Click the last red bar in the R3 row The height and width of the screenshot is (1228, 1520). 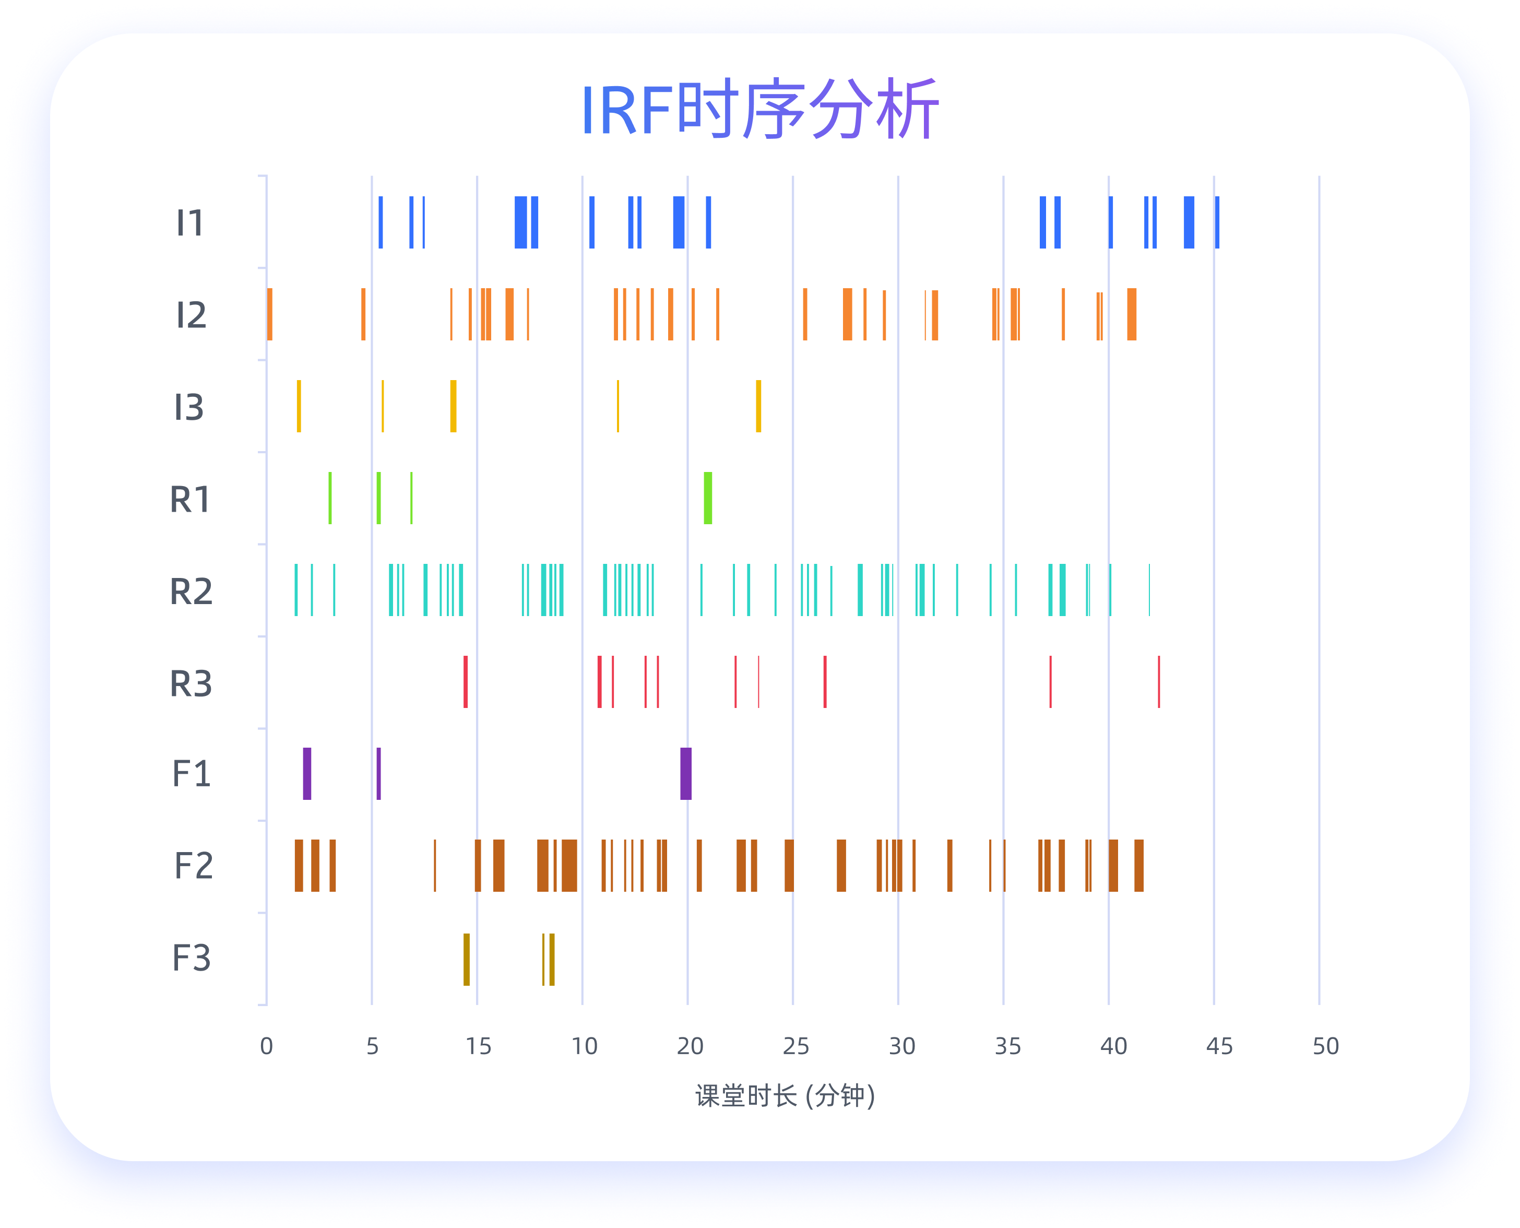pyautogui.click(x=1159, y=682)
